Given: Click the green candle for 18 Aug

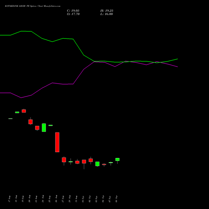Looking at the screenshot, I should pyautogui.click(x=17, y=112).
